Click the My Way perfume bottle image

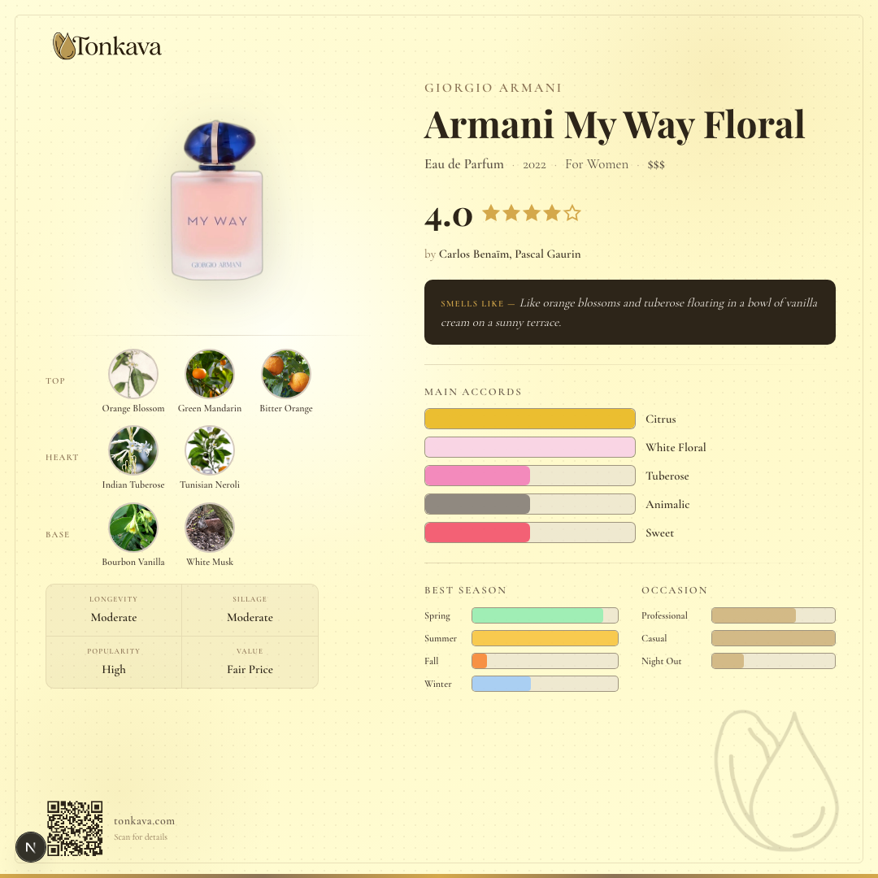217,200
